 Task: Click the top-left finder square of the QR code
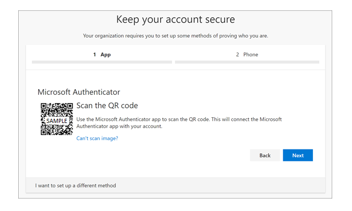click(x=44, y=106)
